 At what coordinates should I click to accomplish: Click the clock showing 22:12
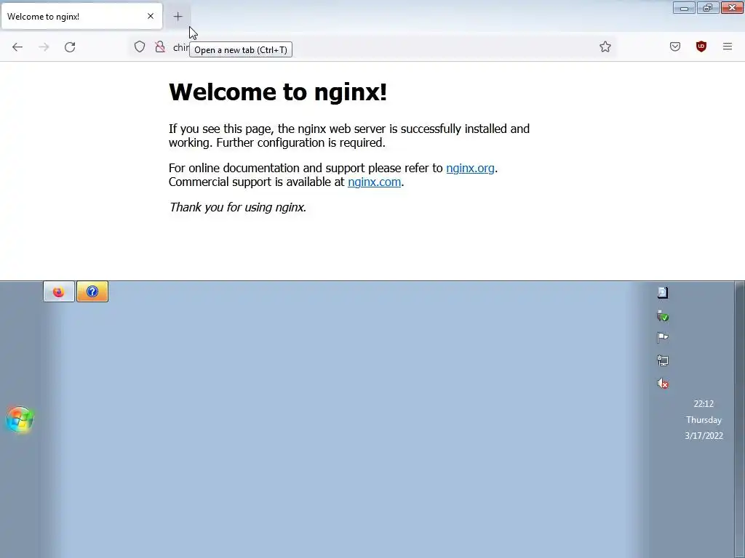click(x=704, y=404)
